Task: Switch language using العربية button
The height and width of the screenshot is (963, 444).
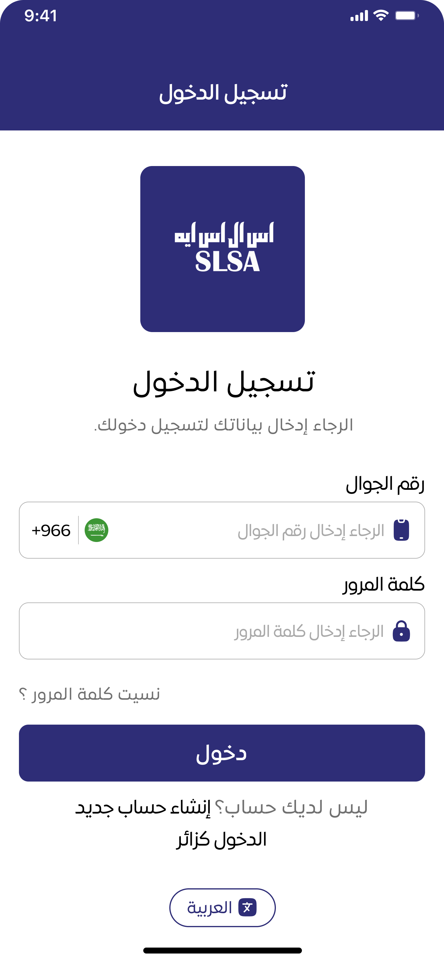Action: pos(222,907)
